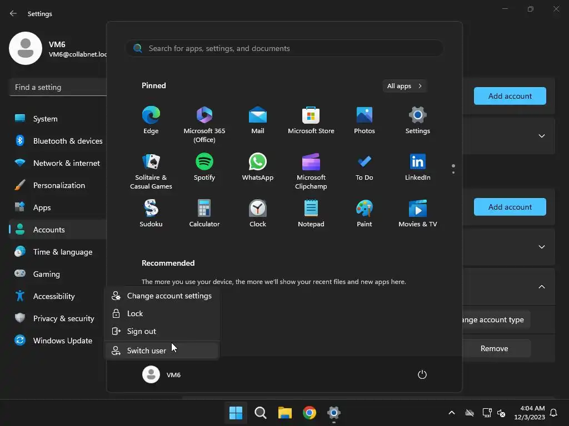Choose Switch user from the user menu
This screenshot has width=569, height=426.
coord(162,351)
